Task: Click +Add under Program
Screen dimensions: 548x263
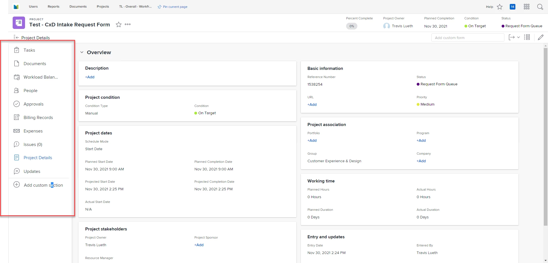Action: [x=421, y=140]
